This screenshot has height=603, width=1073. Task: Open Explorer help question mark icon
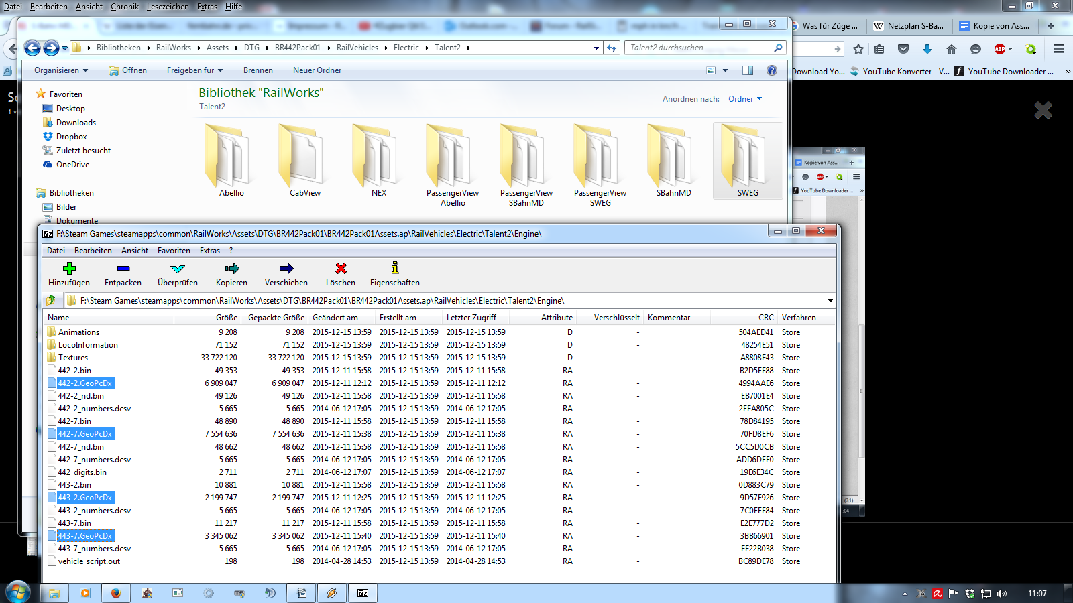[772, 70]
